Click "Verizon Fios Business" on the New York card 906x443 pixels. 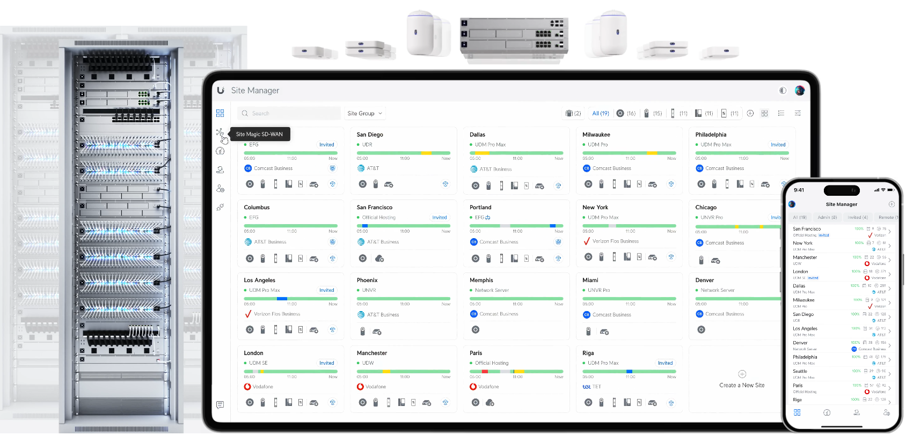(x=616, y=241)
